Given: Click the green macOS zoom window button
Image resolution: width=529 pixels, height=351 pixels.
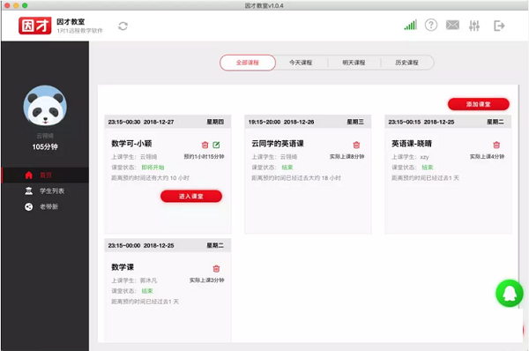Looking at the screenshot, I should tap(25, 5).
